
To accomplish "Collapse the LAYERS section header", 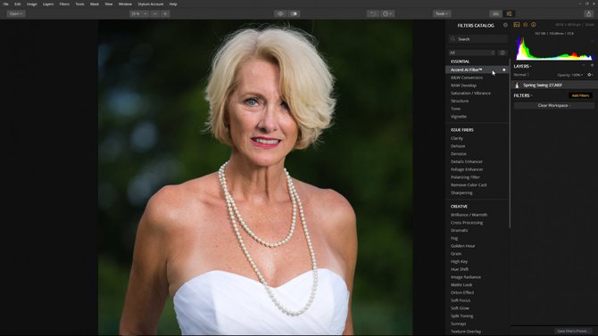I will (x=522, y=66).
